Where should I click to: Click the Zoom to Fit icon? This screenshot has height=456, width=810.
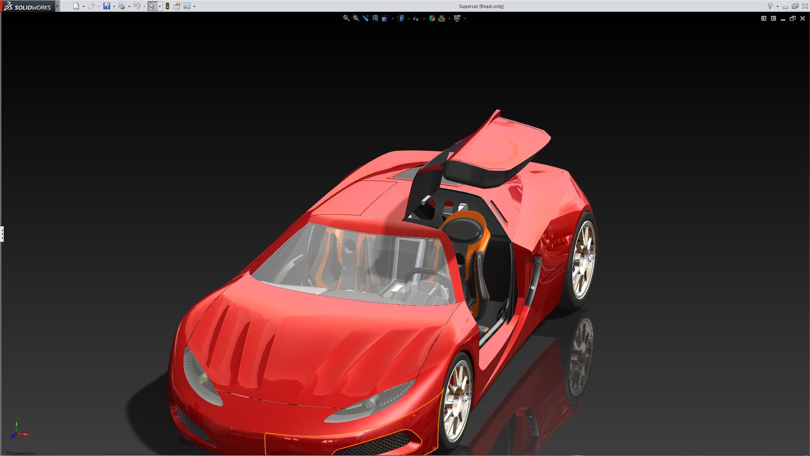tap(346, 18)
